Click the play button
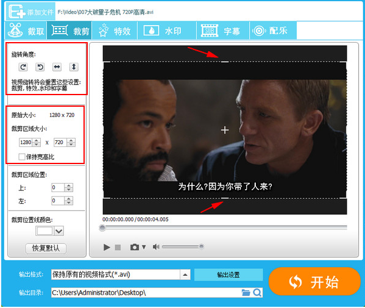The image size is (365, 308). pos(107,247)
